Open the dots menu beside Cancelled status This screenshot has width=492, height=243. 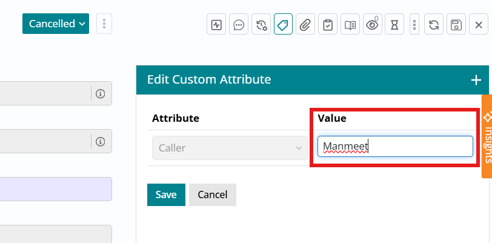104,24
